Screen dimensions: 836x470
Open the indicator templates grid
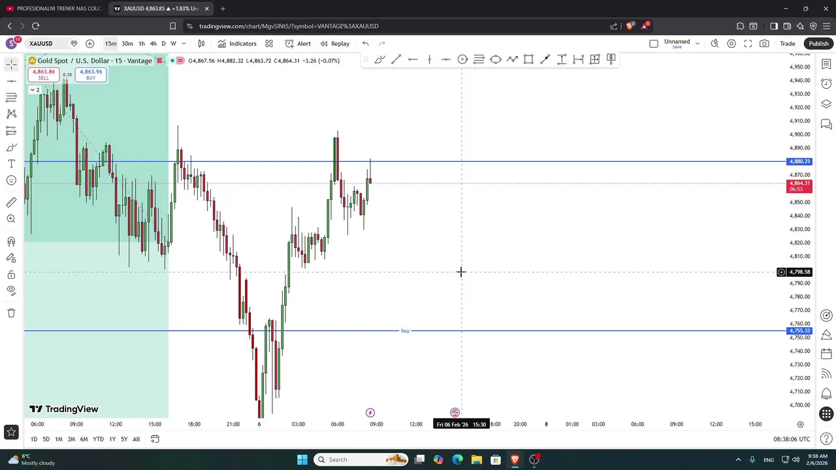pyautogui.click(x=269, y=44)
